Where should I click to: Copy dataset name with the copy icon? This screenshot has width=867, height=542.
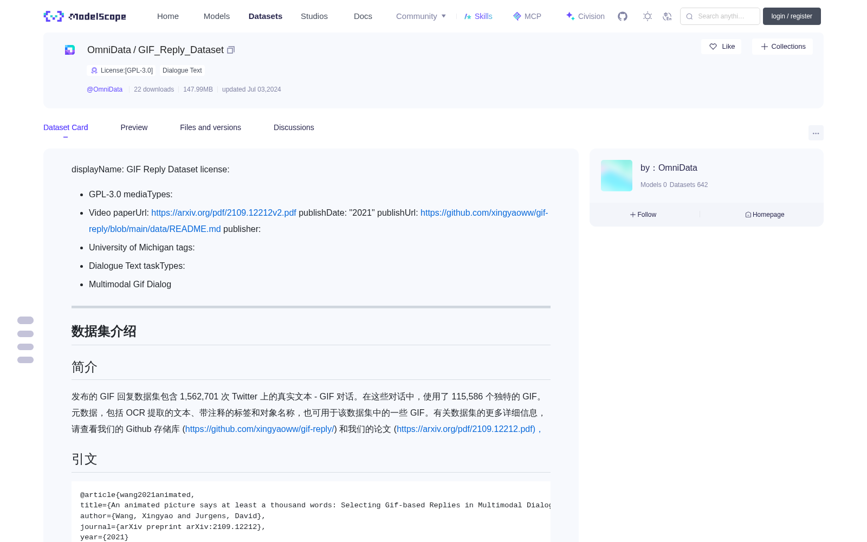click(x=231, y=50)
